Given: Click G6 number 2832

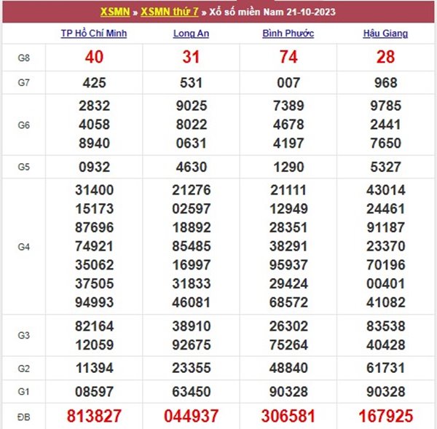Looking at the screenshot, I should point(94,106).
